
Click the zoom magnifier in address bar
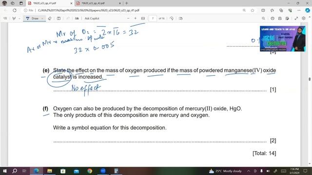(x=244, y=10)
